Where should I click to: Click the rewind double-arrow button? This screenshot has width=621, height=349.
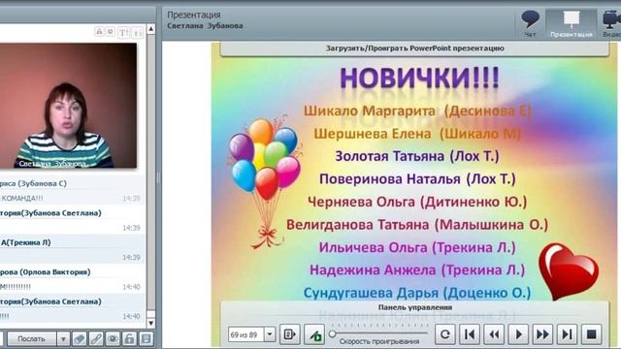[494, 334]
